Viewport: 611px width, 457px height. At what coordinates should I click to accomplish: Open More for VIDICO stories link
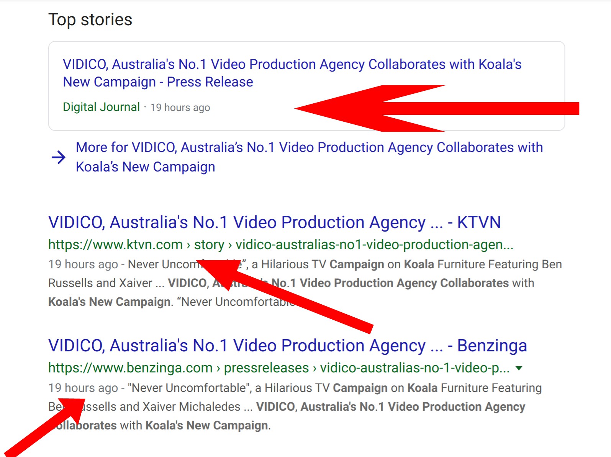(309, 157)
